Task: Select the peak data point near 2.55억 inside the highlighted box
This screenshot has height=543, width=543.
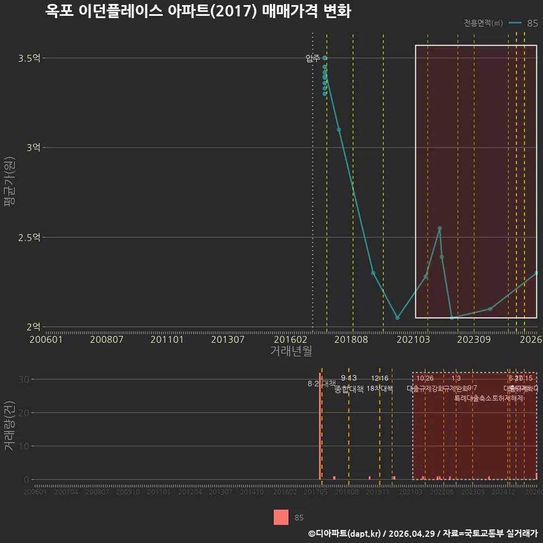Action: (x=440, y=228)
